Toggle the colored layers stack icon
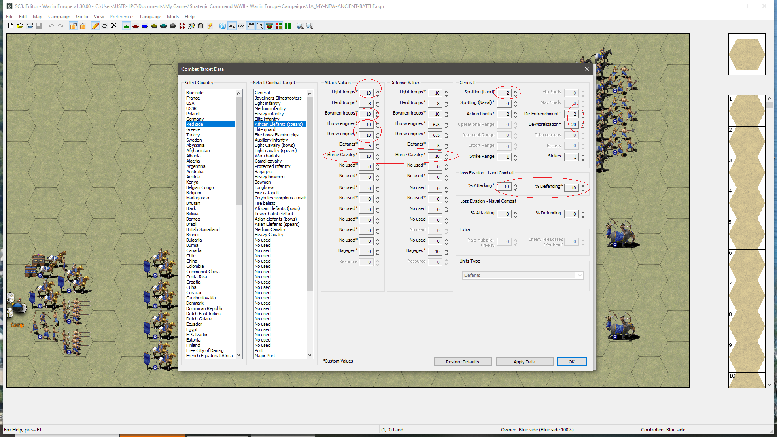777x437 pixels. click(269, 26)
